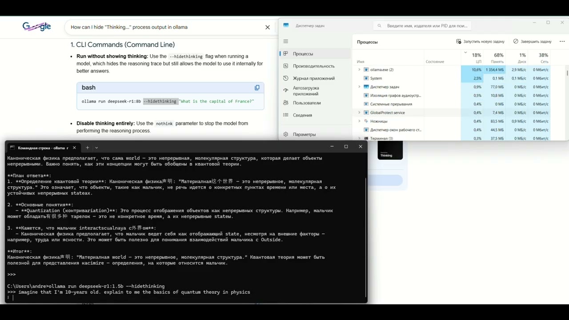
Task: Expand the Ножницы process group
Action: pyautogui.click(x=359, y=121)
